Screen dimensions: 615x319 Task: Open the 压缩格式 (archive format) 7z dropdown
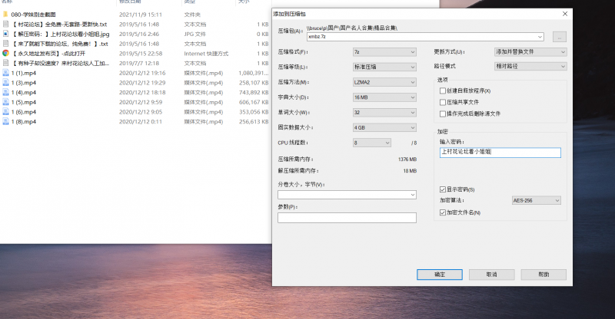384,52
